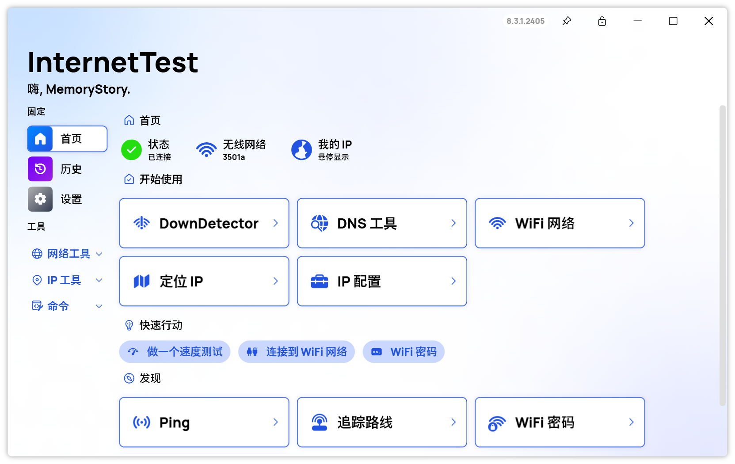The image size is (735, 464).
Task: Open the 定位 IP card
Action: 204,281
